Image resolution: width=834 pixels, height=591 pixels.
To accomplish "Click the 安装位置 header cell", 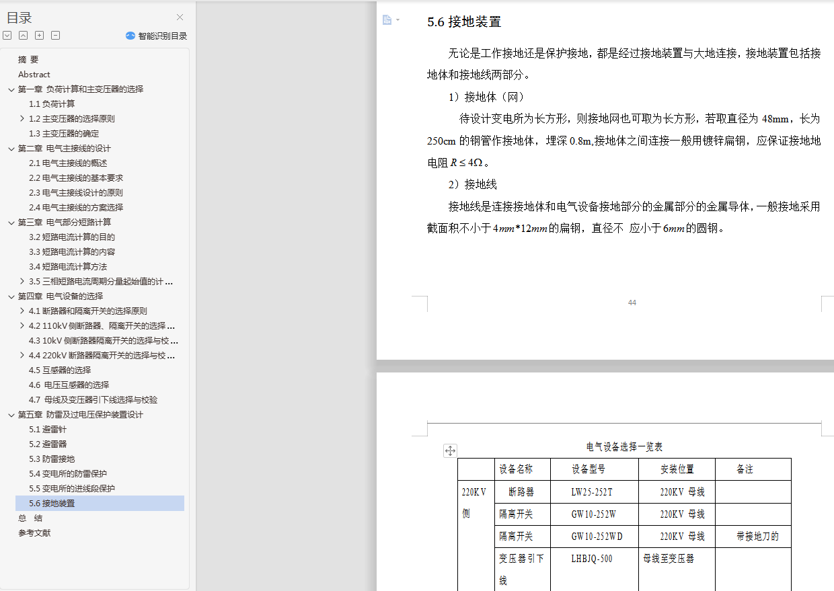I will 677,469.
